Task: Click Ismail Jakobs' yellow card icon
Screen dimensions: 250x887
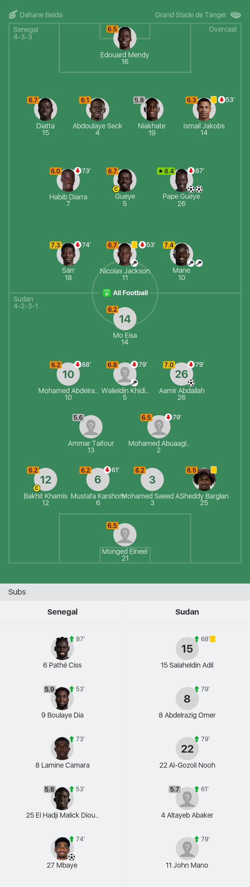Action: [213, 99]
